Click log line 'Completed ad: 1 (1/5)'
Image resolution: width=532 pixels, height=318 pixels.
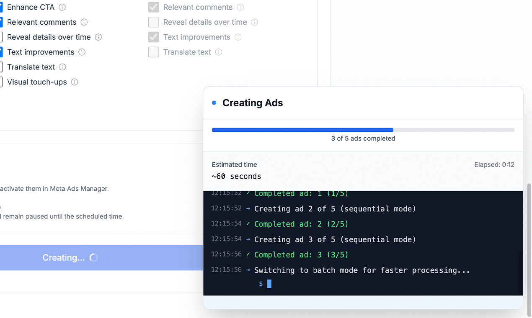click(301, 194)
